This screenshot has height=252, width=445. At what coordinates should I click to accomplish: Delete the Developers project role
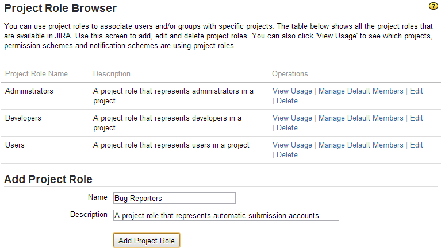[287, 128]
